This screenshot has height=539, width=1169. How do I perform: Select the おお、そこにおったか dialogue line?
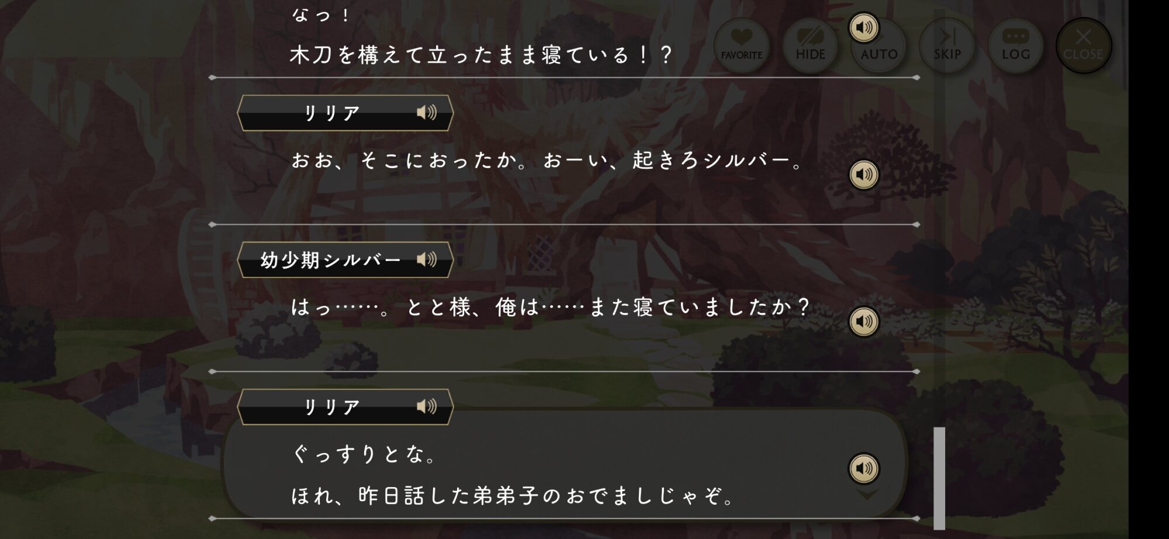pos(547,160)
